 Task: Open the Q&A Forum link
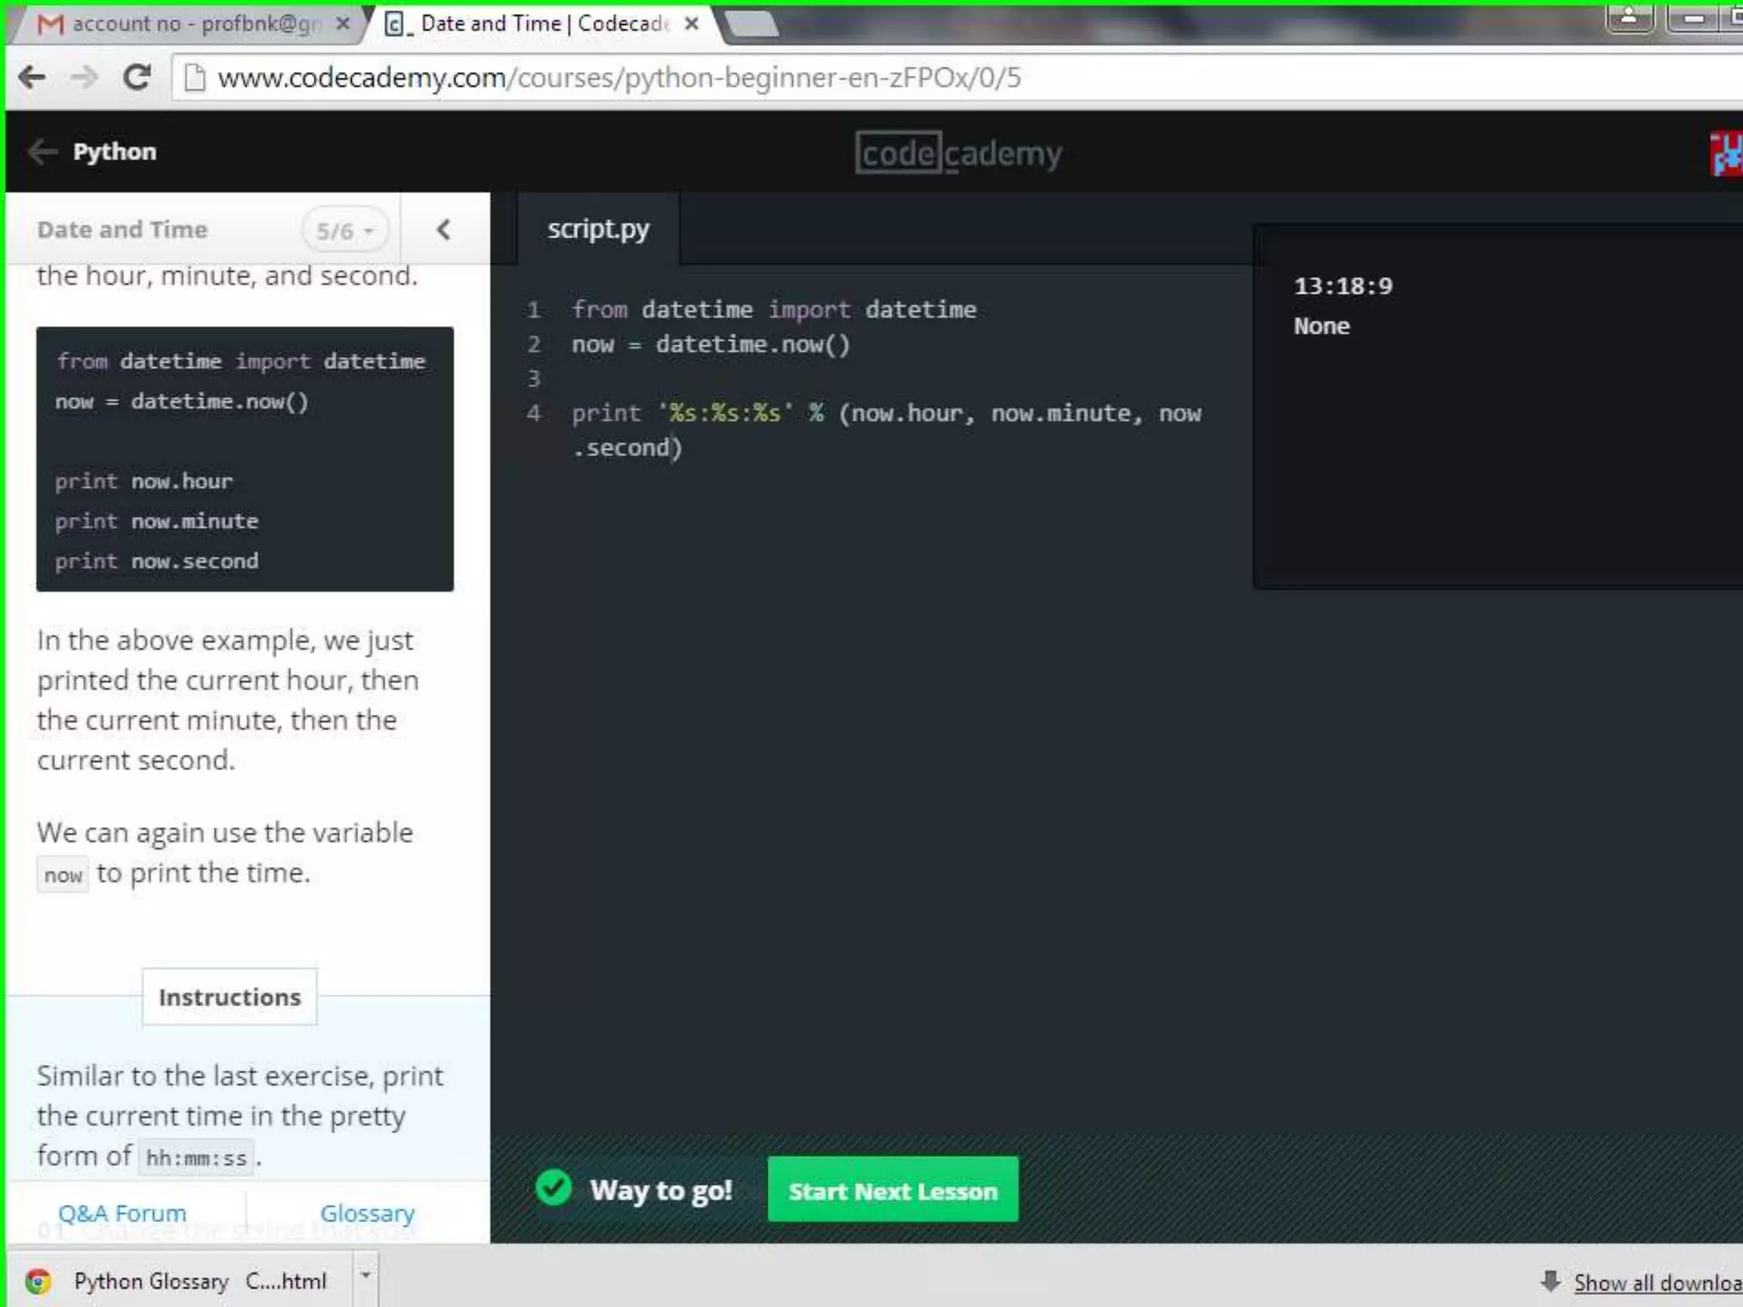point(122,1213)
